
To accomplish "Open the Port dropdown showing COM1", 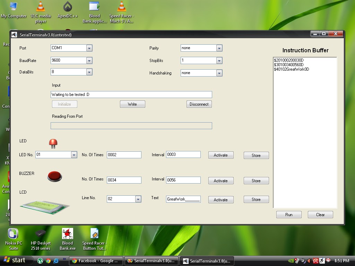I will coord(90,48).
